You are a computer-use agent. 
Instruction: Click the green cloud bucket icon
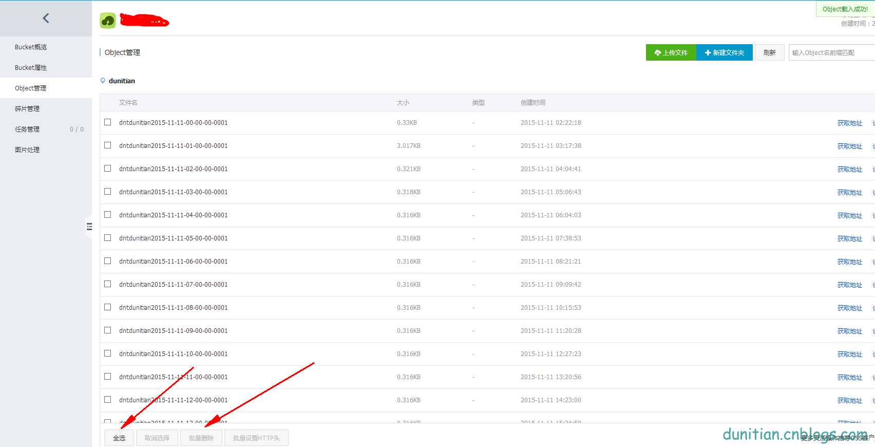coord(108,21)
